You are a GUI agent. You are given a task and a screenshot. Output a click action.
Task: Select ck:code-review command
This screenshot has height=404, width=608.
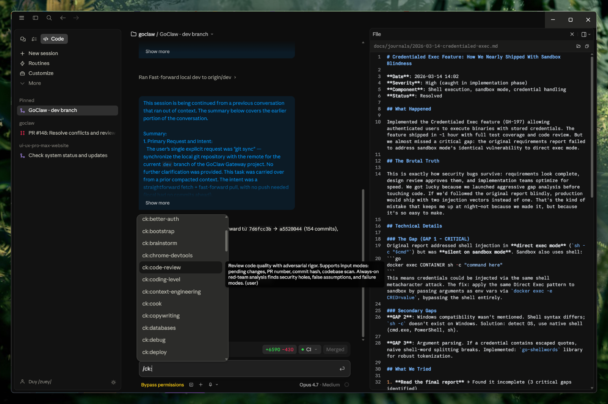click(180, 267)
